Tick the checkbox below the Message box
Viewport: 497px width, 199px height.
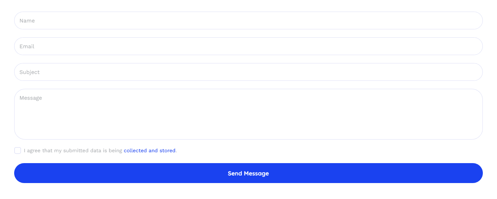coord(18,150)
